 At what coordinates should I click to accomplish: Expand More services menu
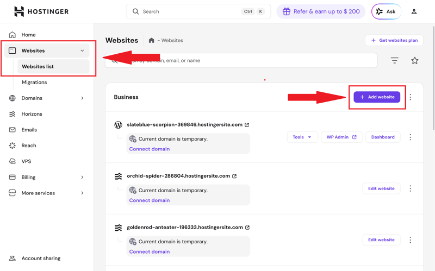tap(82, 193)
